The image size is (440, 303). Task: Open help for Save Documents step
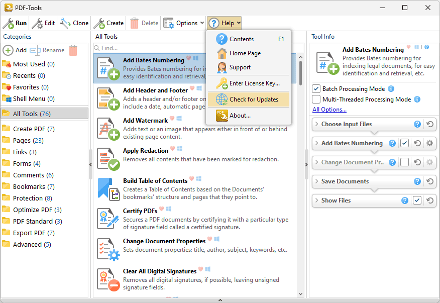pos(417,181)
